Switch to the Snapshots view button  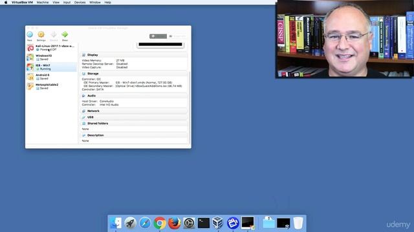pos(177,36)
